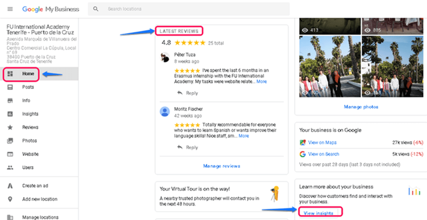This screenshot has height=220, width=427.
Task: Click the Photos icon in sidebar
Action: (10, 141)
